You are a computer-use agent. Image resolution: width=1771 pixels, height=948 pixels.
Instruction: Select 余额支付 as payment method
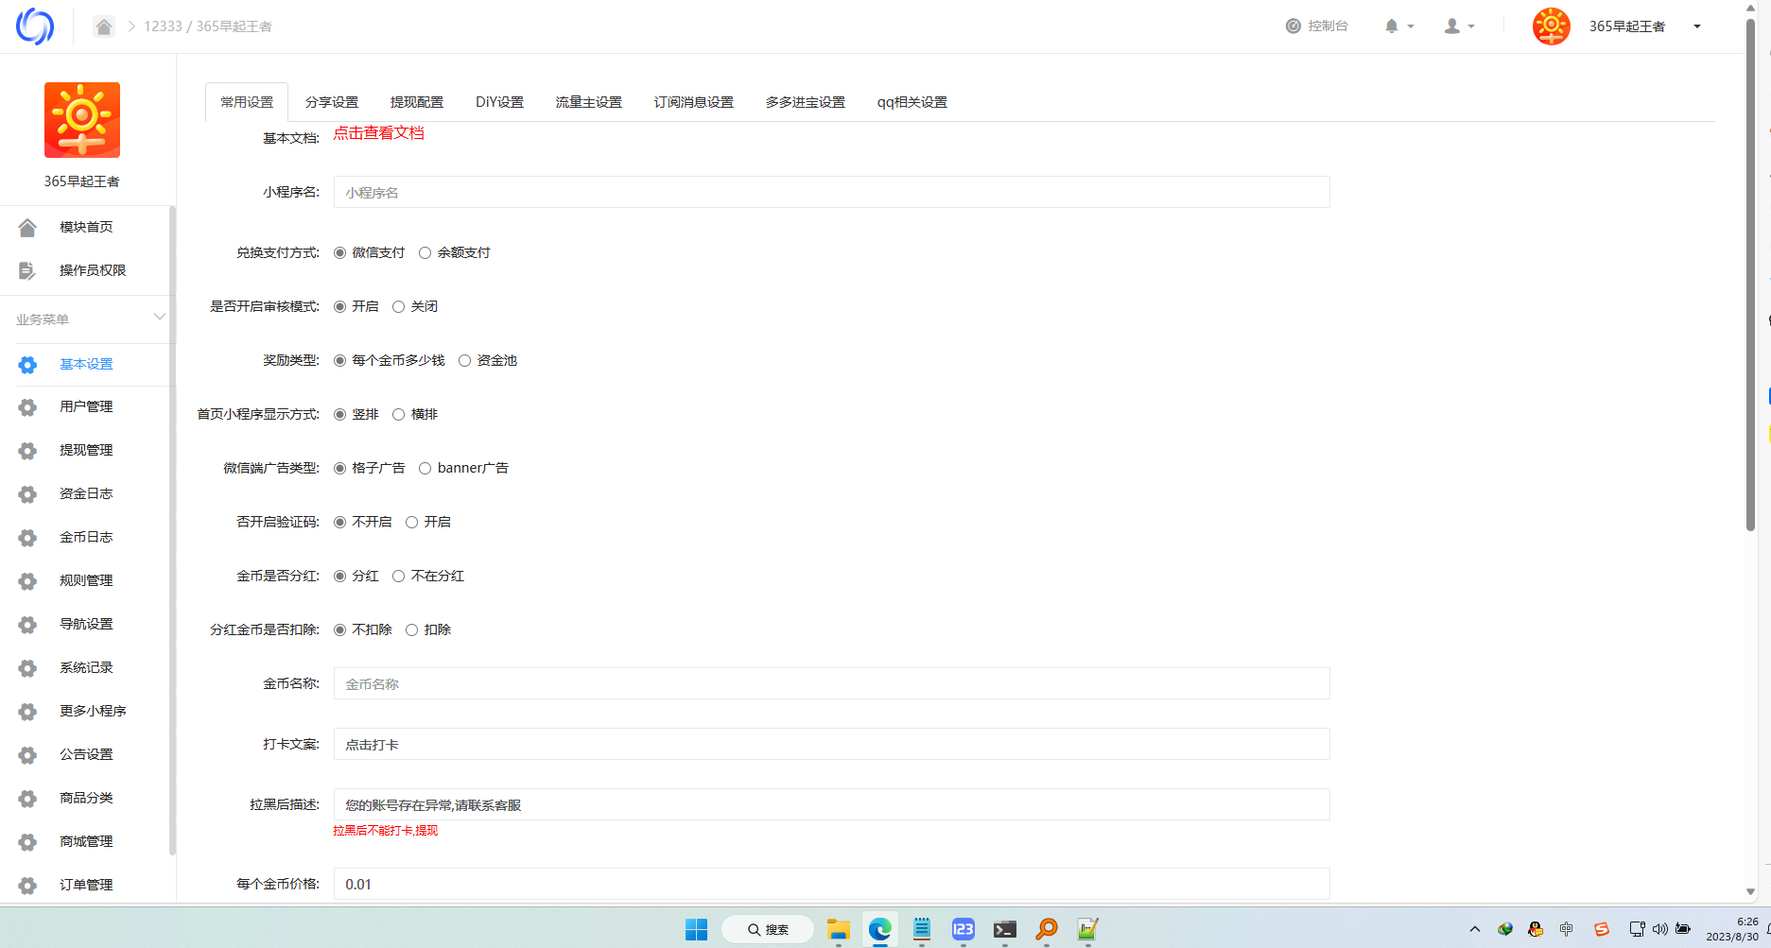point(425,253)
